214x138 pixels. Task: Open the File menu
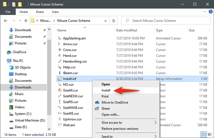coord(8,12)
